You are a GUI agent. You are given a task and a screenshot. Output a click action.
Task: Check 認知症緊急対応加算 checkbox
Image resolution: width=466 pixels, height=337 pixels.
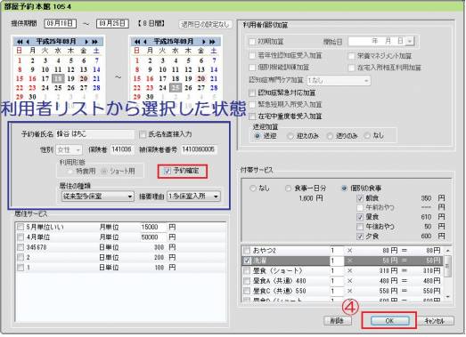point(252,92)
